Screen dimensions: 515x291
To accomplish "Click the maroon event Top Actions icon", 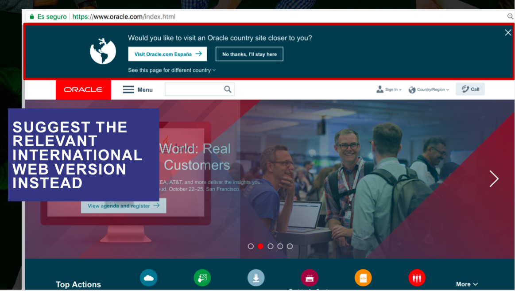I will [310, 278].
